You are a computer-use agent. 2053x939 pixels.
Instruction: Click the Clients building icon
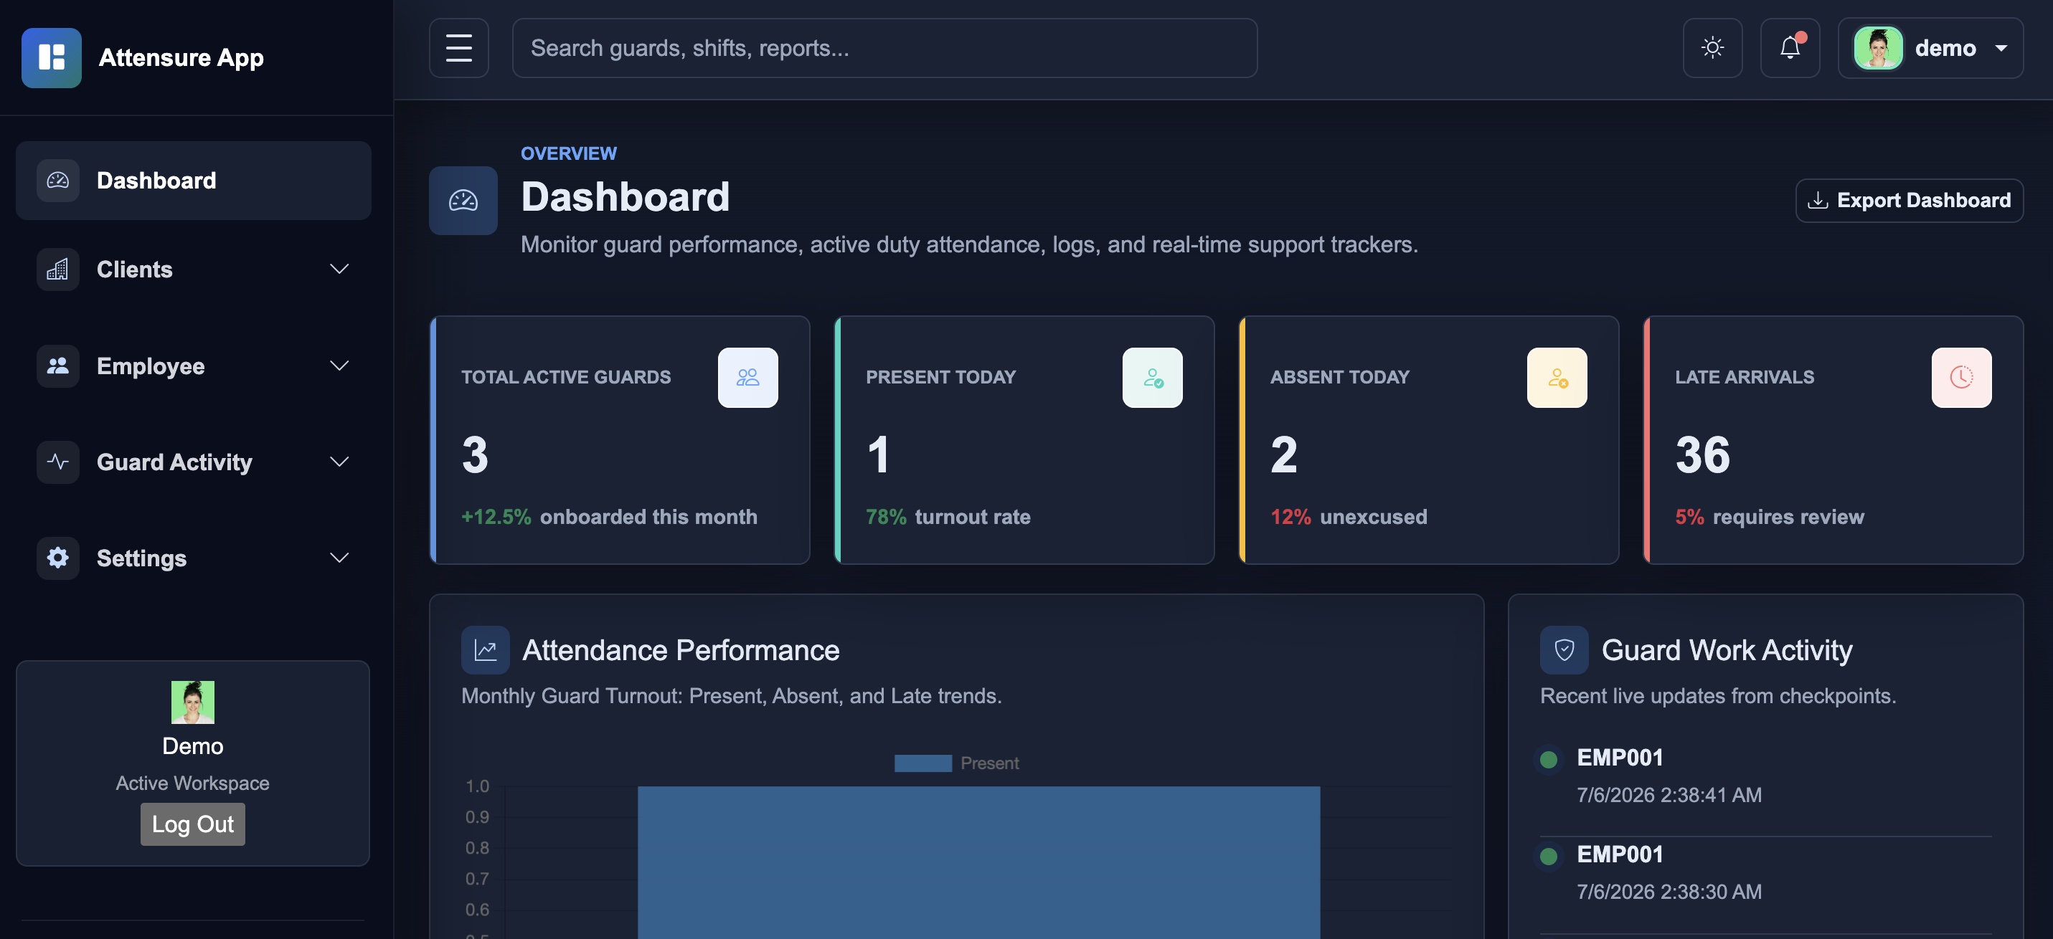pyautogui.click(x=58, y=270)
